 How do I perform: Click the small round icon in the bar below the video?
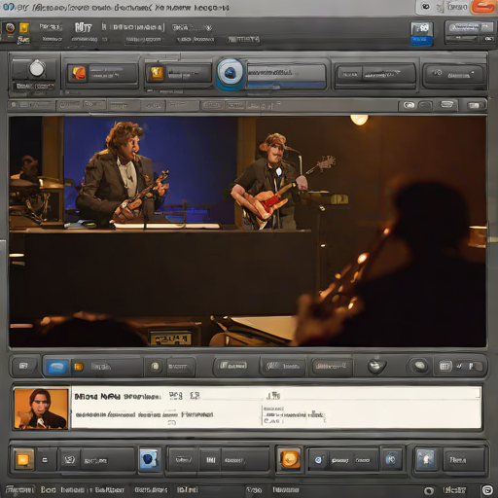pos(155,367)
